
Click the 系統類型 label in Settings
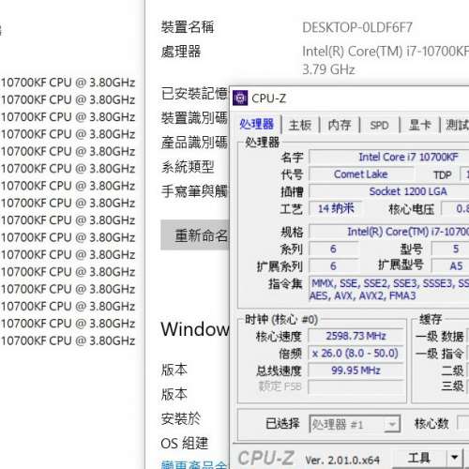tap(188, 167)
